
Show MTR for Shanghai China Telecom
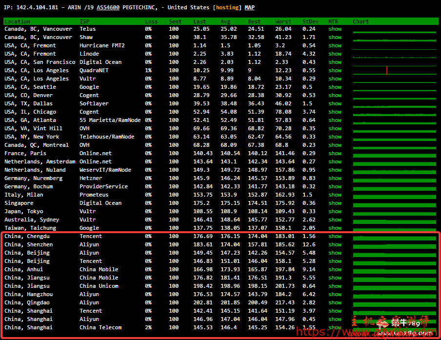(x=335, y=328)
